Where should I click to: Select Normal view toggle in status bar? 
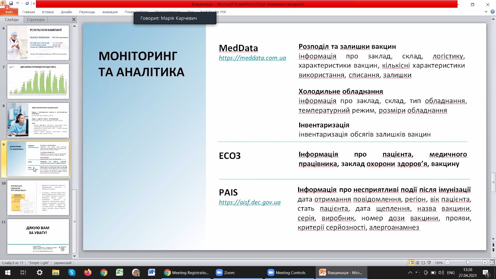pyautogui.click(x=411, y=263)
